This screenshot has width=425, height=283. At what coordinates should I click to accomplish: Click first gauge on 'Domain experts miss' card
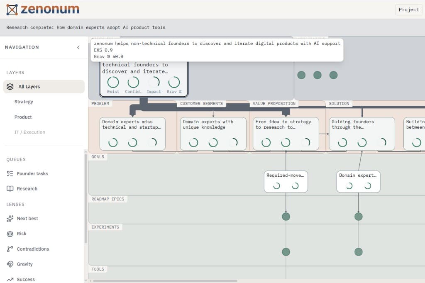pyautogui.click(x=113, y=143)
